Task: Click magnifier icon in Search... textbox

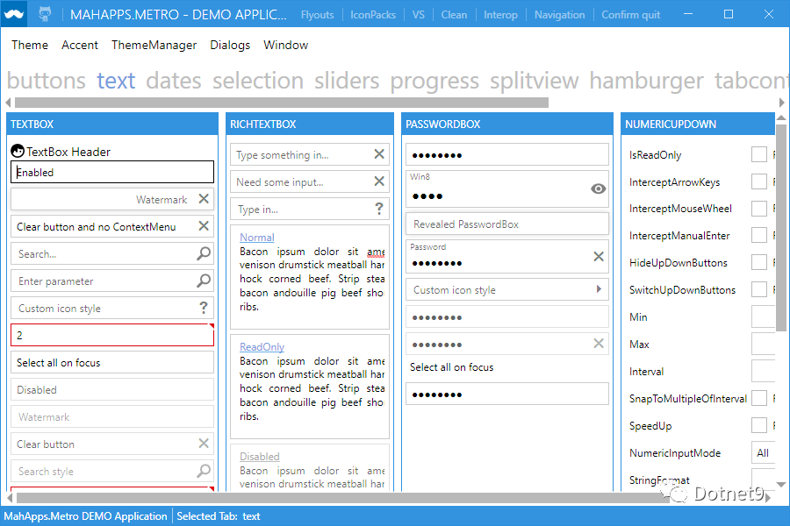Action: (x=204, y=253)
